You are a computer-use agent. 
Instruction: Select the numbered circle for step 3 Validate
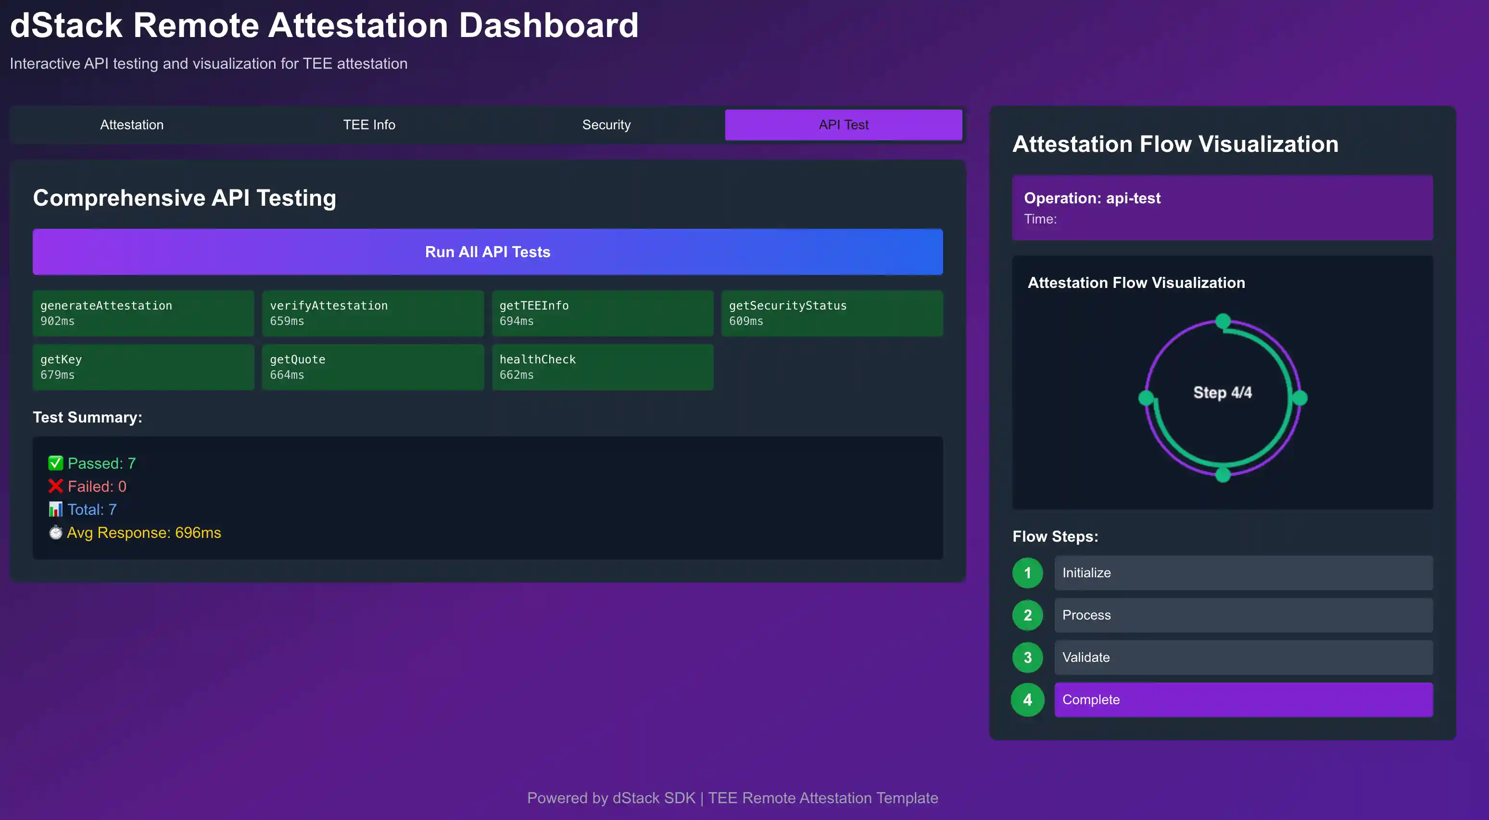pyautogui.click(x=1028, y=657)
